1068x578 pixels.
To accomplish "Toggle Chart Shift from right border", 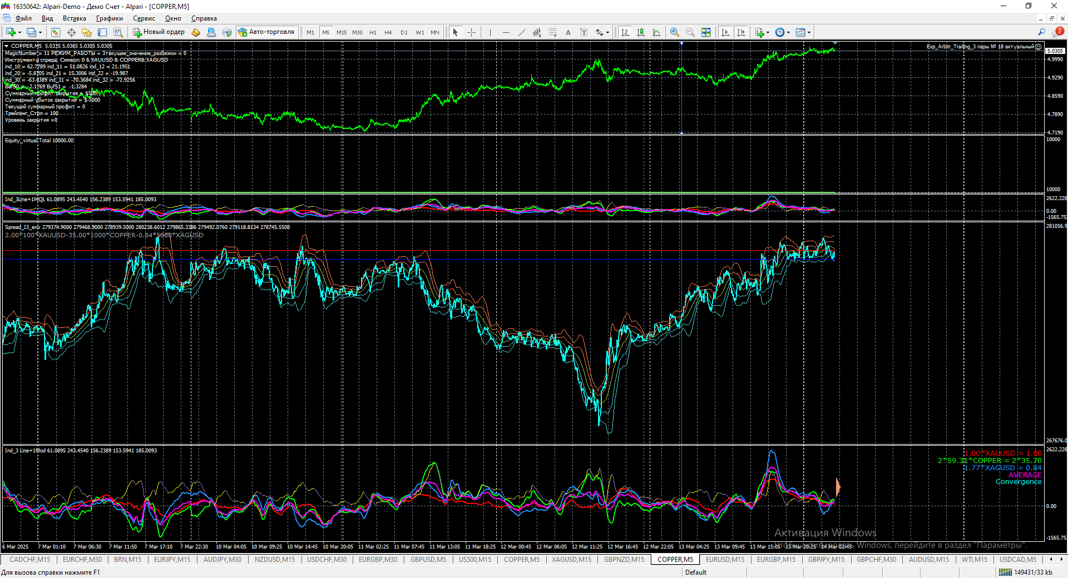I will pos(741,32).
